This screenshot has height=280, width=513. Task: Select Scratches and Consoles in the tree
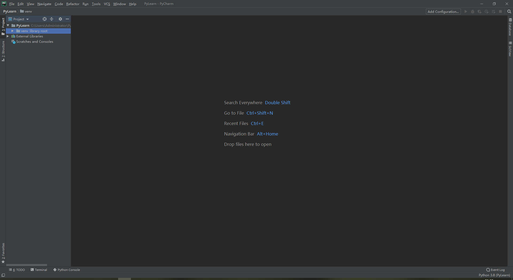click(x=38, y=41)
